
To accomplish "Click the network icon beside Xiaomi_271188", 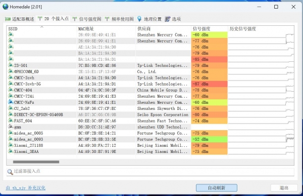I will coord(11,145).
